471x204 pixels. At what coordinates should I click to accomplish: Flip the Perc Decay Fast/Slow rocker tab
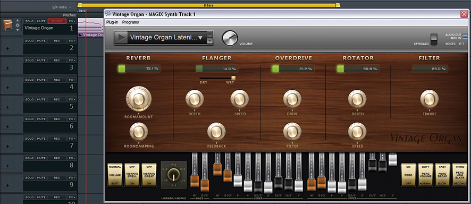[x=442, y=175]
